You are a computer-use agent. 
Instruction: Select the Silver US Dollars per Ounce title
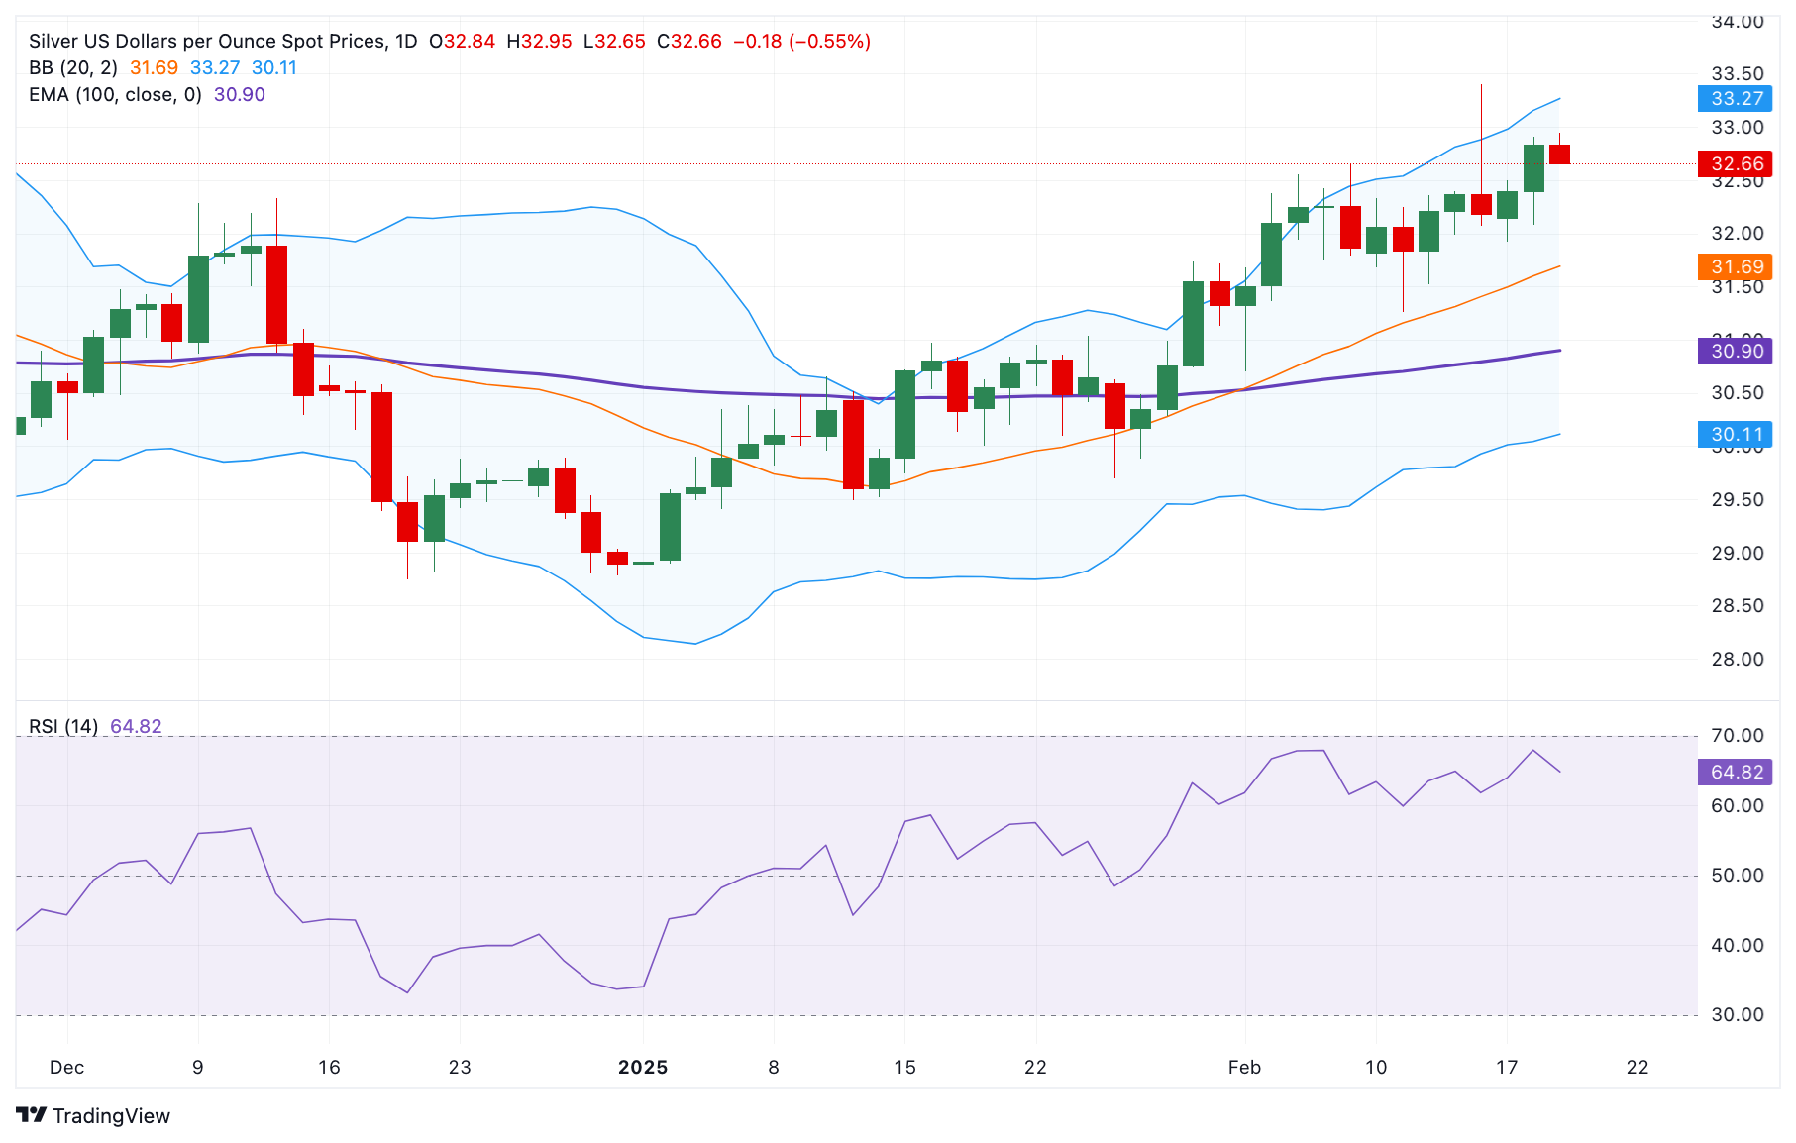click(x=207, y=41)
